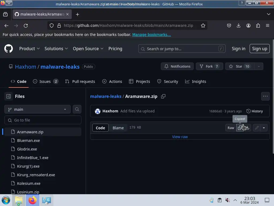274x206 pixels.
Task: Open the Star lists dropdown arrow
Action: point(259,67)
